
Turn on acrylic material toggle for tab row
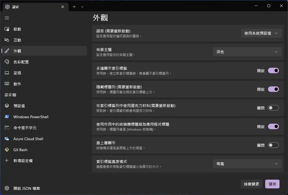(x=273, y=108)
